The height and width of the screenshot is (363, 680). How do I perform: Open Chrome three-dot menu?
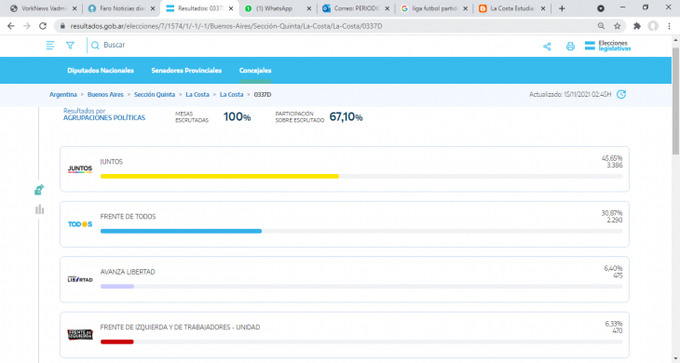pos(669,26)
